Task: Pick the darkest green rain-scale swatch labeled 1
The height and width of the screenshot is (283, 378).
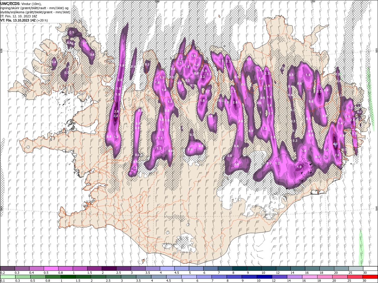Action: pos(68,277)
